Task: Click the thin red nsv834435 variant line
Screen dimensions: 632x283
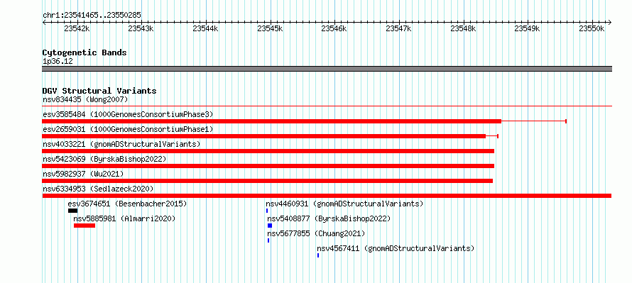Action: click(327, 106)
